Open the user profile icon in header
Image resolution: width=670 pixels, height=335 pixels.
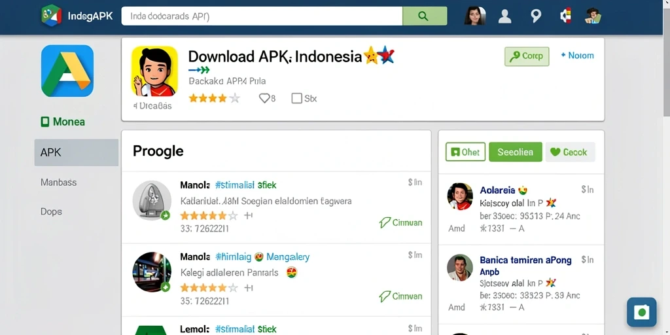504,16
